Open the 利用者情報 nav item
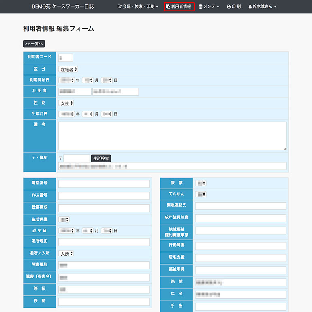Screen dimensions: 312x312 pyautogui.click(x=179, y=6)
